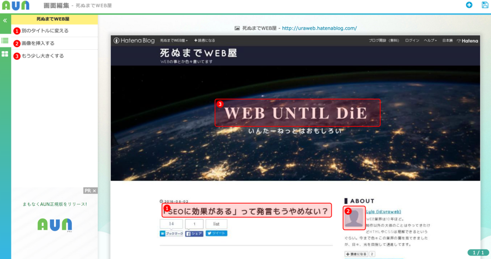Open the grid view sidebar icon
Screen dimensions: 491x259
(5, 54)
